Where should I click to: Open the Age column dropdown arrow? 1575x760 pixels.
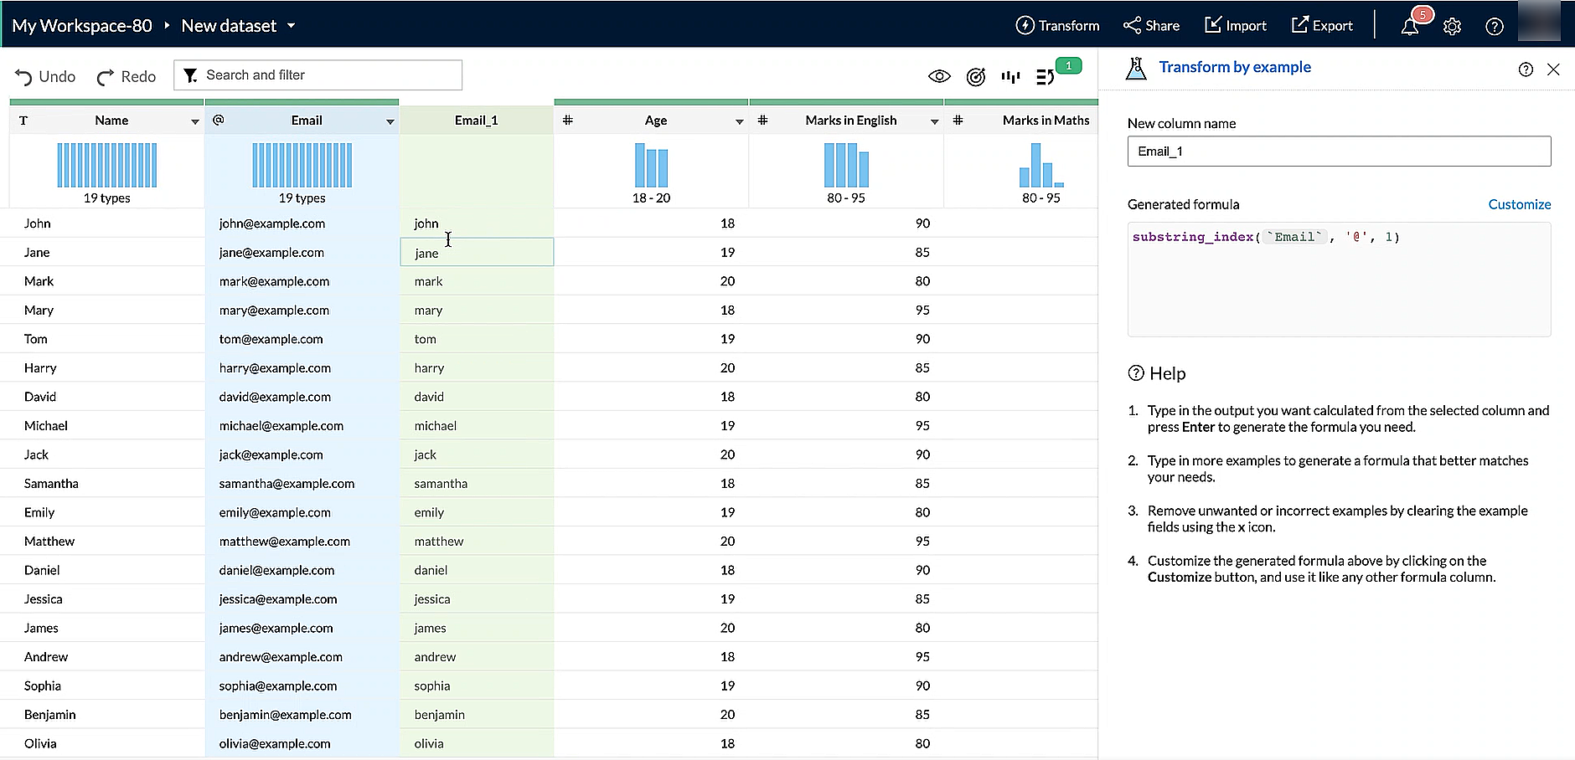tap(739, 121)
